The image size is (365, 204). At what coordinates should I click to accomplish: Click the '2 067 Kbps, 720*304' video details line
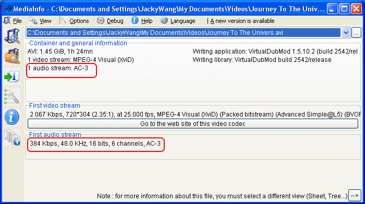pyautogui.click(x=195, y=114)
